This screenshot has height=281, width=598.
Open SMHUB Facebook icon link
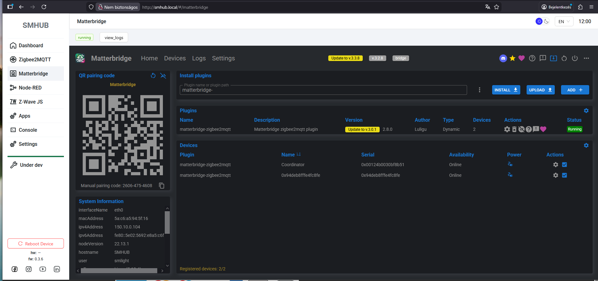15,269
